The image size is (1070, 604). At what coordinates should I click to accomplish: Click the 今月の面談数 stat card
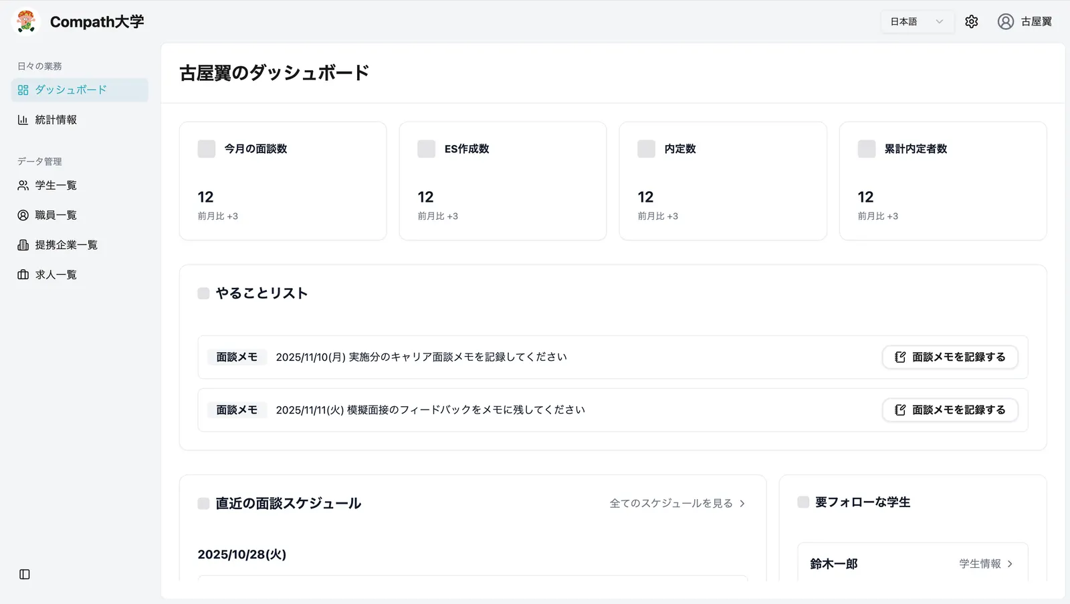click(x=283, y=181)
